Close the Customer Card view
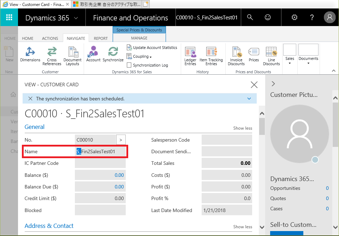Image resolution: width=339 pixels, height=236 pixels. (254, 85)
